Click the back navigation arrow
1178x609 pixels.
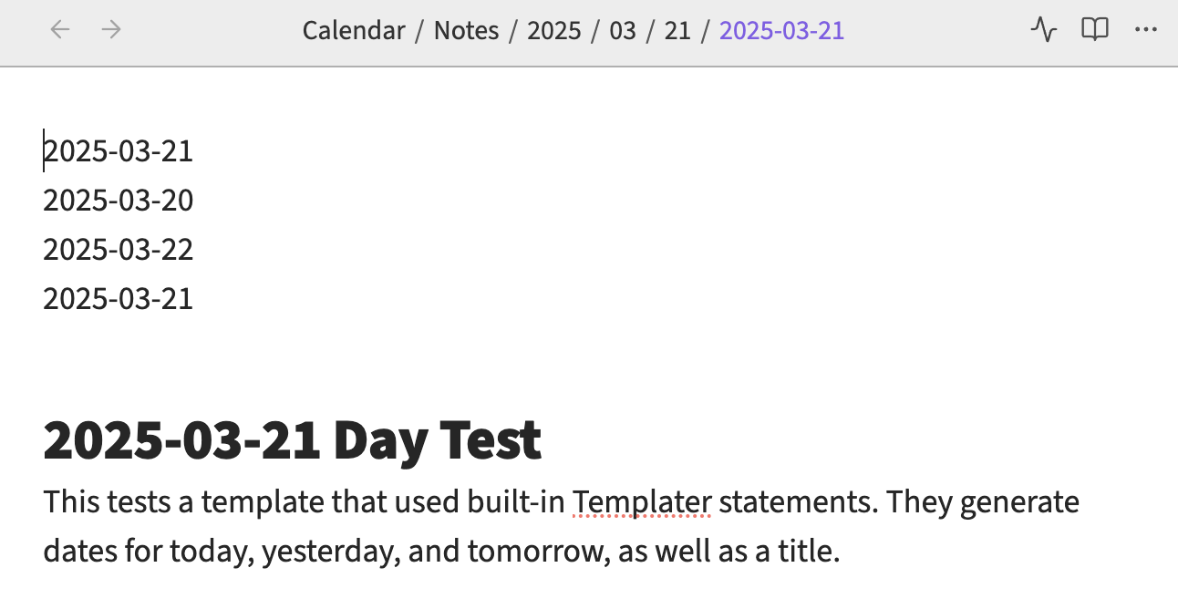point(60,30)
